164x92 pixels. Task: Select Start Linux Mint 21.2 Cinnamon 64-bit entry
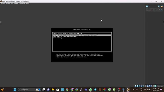[x=68, y=34]
